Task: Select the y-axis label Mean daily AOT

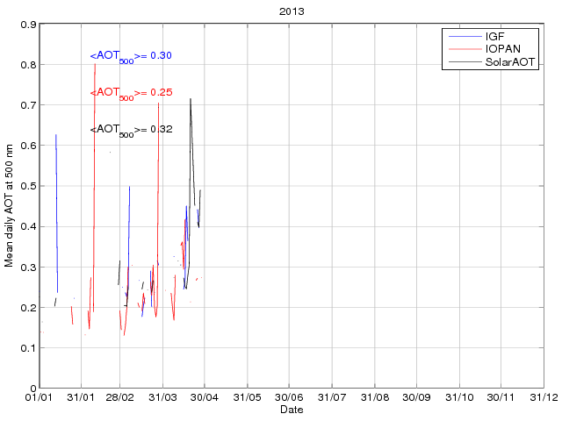Action: 10,207
